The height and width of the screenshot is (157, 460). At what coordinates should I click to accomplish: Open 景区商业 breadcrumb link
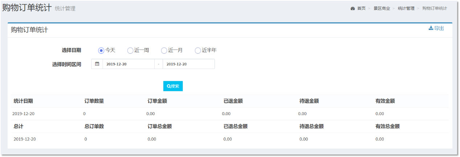click(382, 8)
